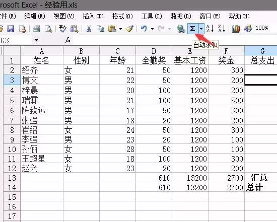Click the cell with name 梓晨
Image resolution: width=277 pixels, height=222 pixels.
42,90
